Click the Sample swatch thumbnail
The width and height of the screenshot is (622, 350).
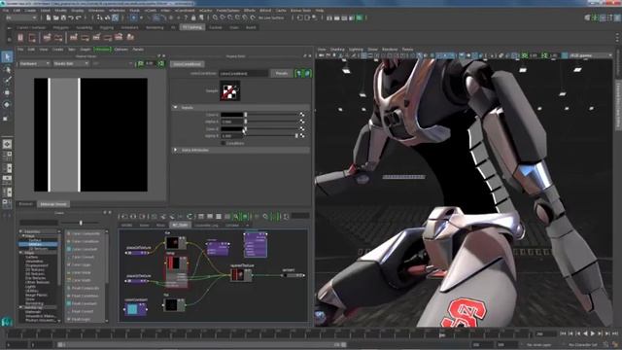[230, 90]
